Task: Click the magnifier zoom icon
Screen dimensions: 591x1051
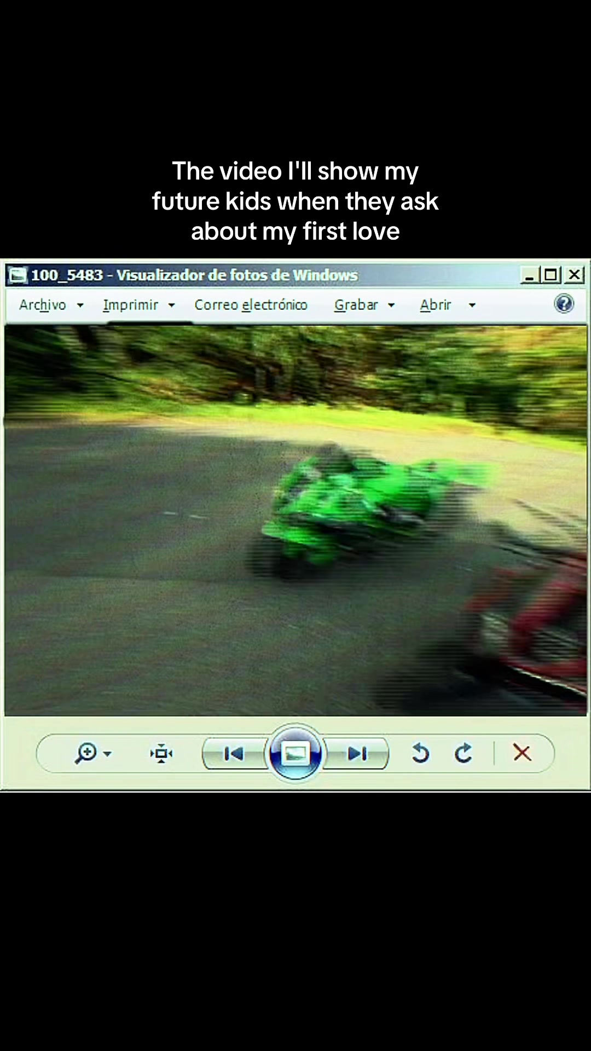Action: [x=86, y=753]
